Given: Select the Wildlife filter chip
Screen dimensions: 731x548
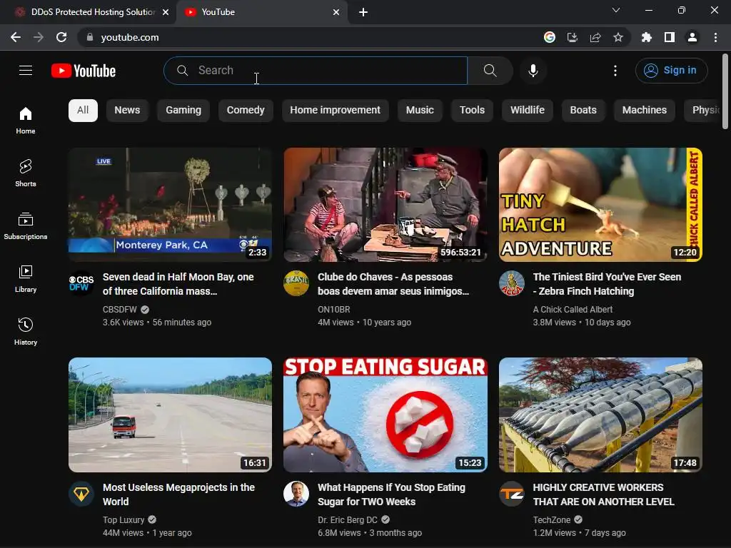Looking at the screenshot, I should coord(528,111).
